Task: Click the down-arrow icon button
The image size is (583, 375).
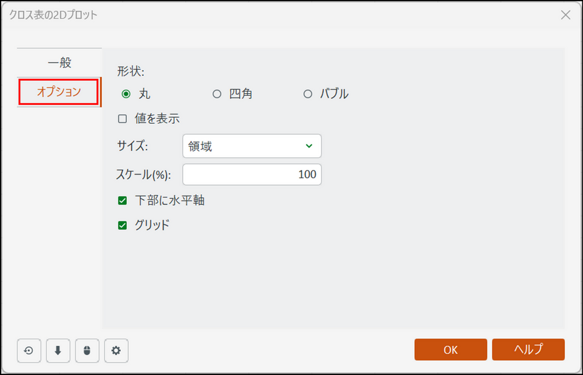Action: [x=58, y=350]
